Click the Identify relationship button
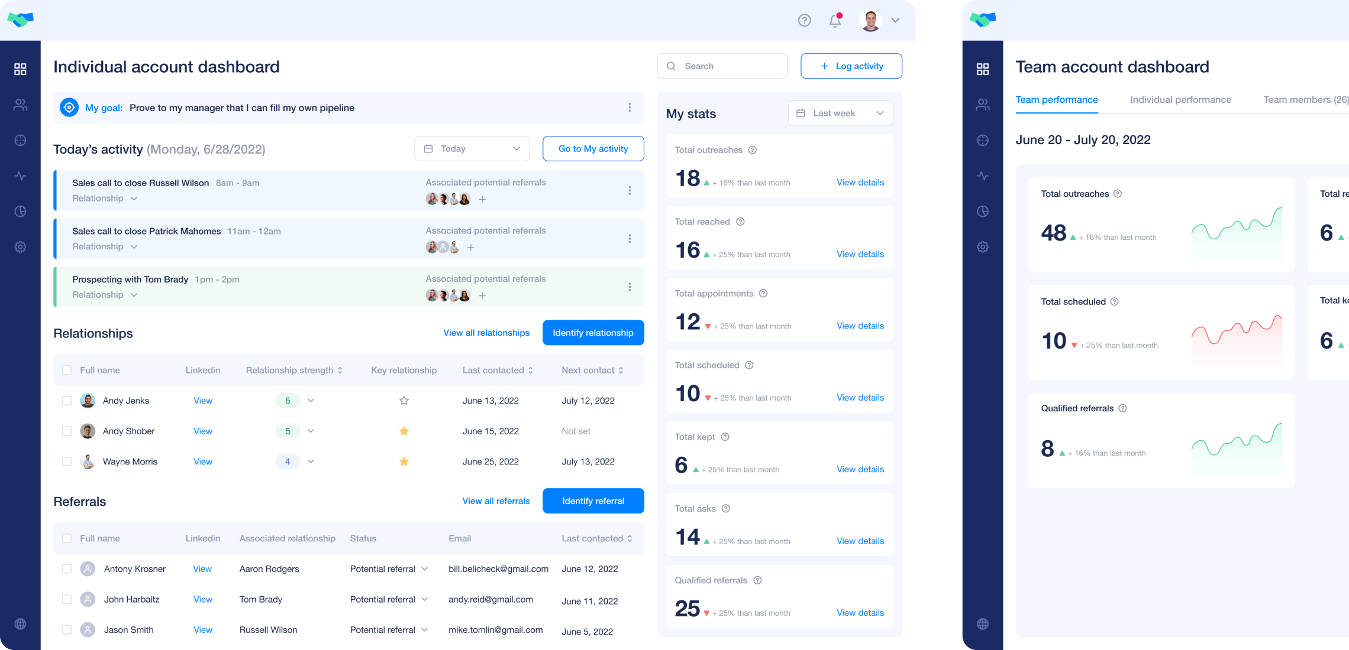 click(593, 333)
